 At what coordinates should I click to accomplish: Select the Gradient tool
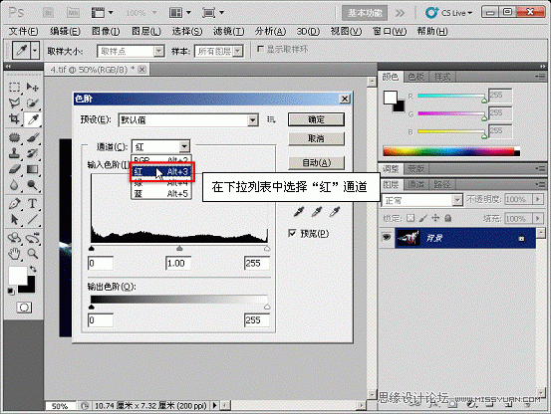click(x=32, y=169)
